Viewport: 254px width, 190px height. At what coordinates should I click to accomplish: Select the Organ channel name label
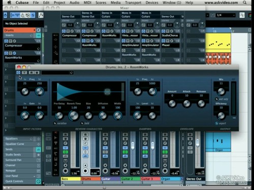click(170, 179)
